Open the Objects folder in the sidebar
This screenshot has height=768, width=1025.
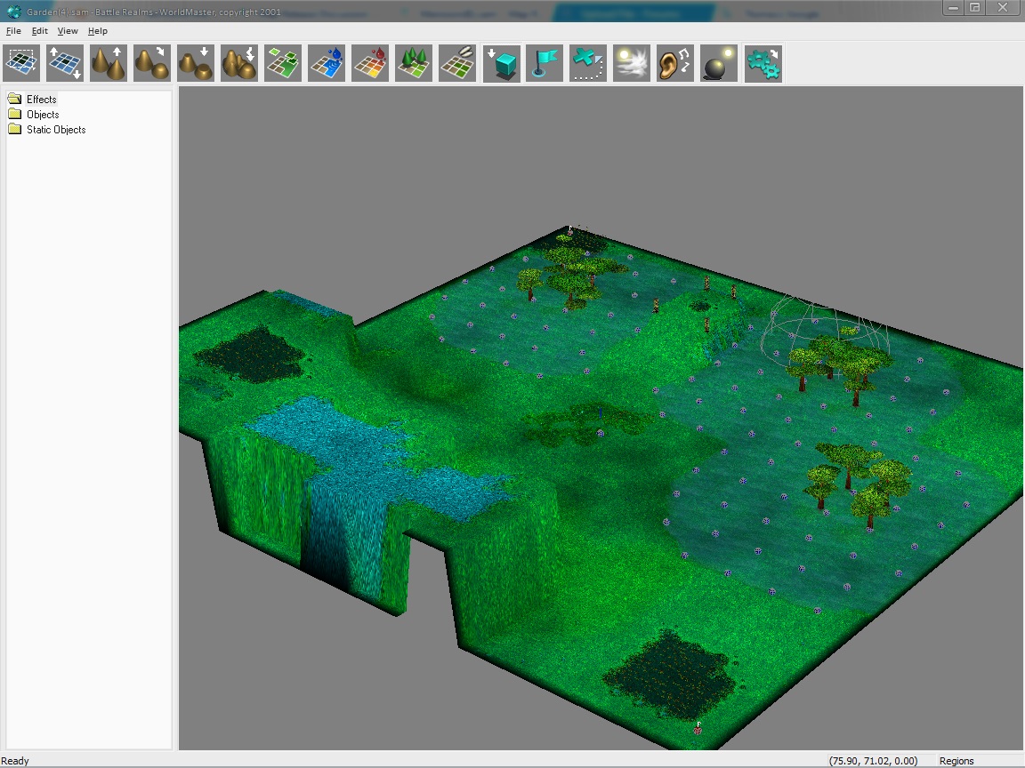(x=43, y=115)
